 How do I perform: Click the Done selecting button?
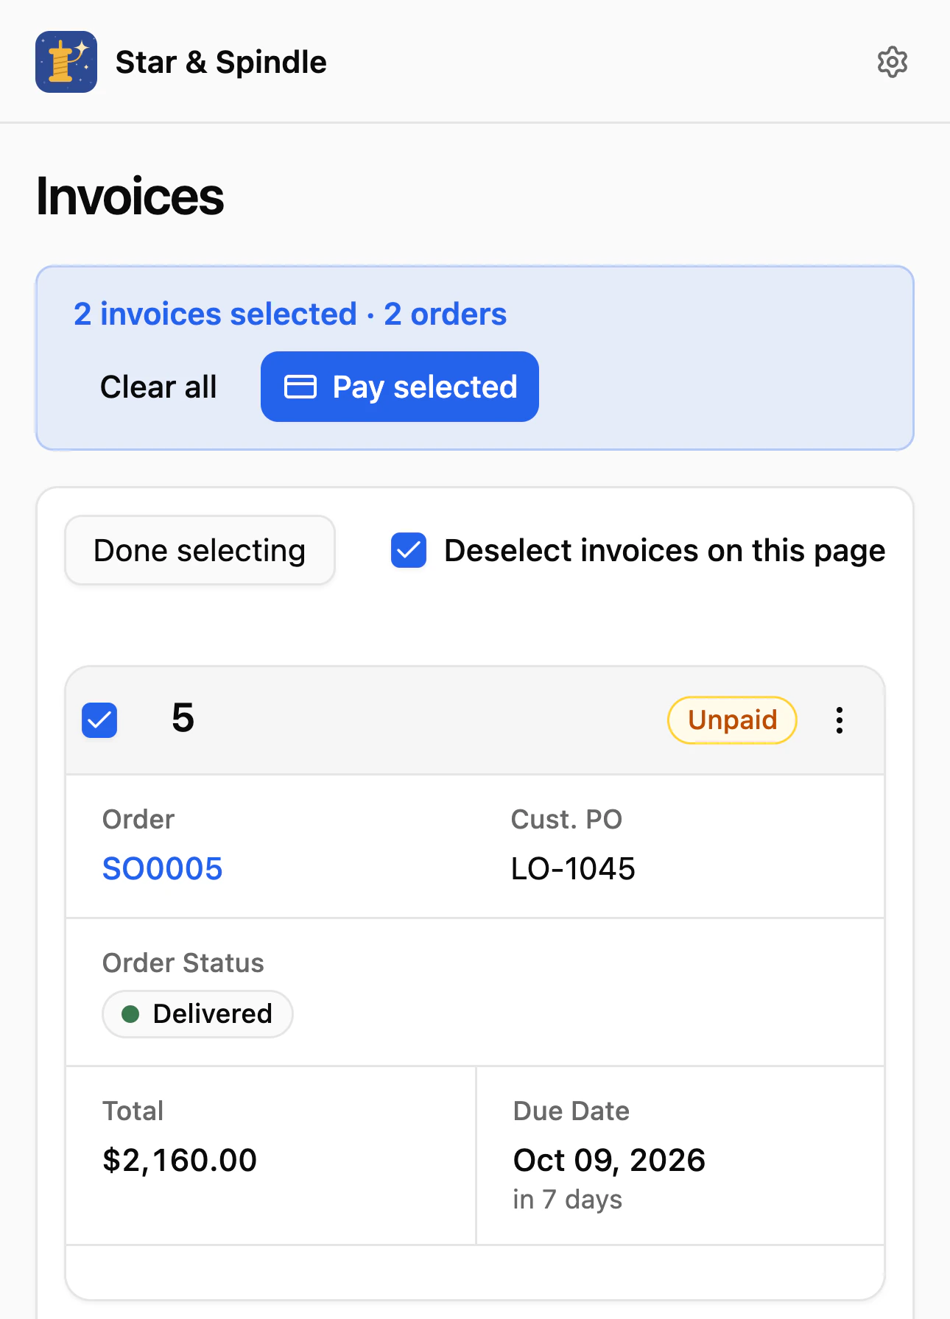tap(200, 550)
